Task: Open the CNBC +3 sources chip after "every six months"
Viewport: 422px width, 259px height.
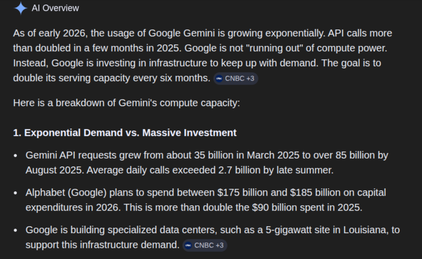Action: click(x=235, y=79)
